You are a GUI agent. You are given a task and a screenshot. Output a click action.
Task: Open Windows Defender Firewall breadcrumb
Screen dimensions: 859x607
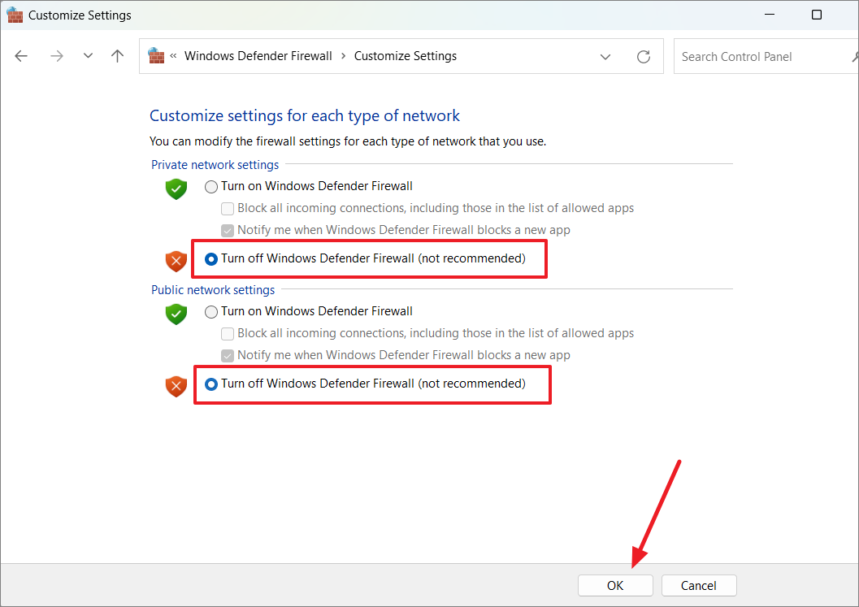pyautogui.click(x=258, y=56)
